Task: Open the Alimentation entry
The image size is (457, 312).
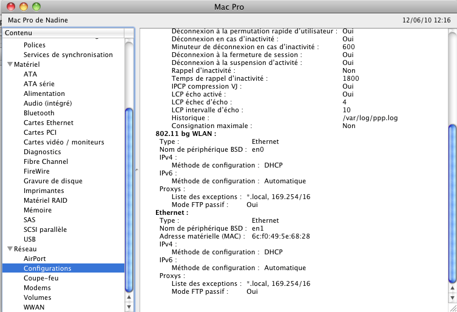Action: click(x=44, y=93)
